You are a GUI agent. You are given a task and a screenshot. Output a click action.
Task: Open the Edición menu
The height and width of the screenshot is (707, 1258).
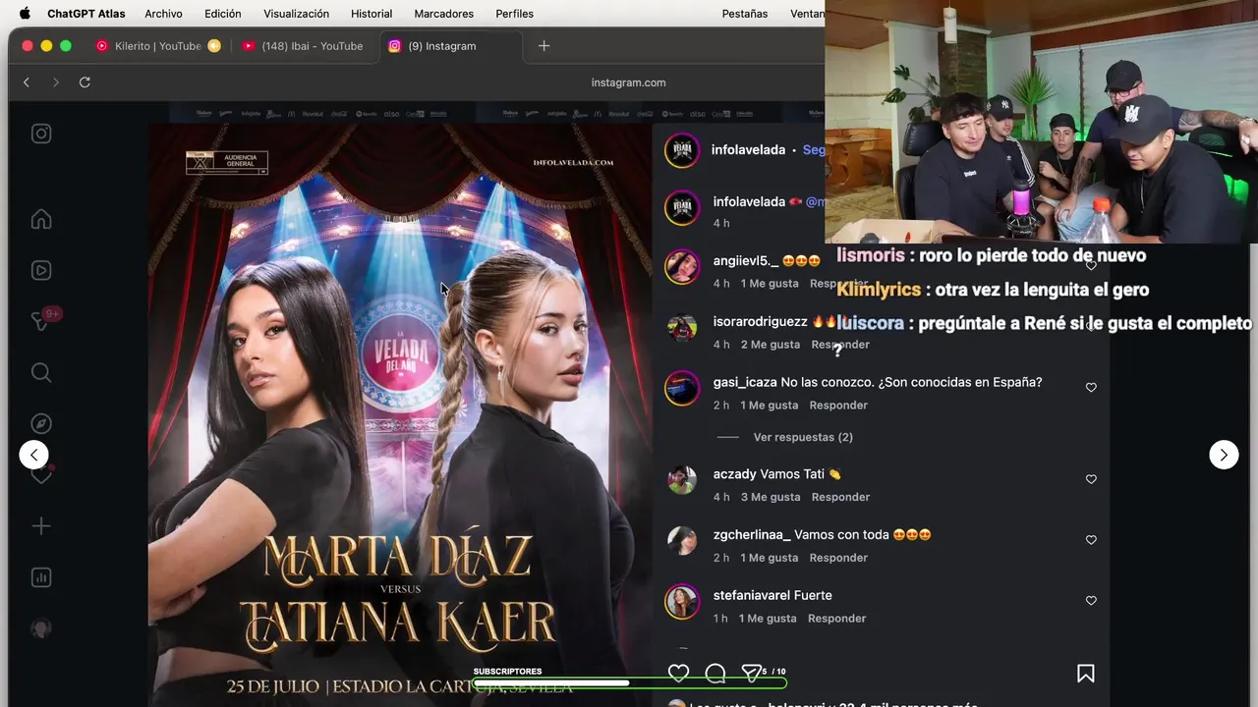(223, 14)
